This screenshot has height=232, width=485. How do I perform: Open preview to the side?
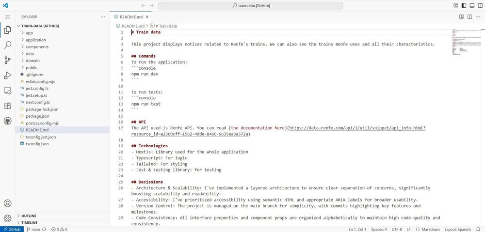(x=462, y=17)
